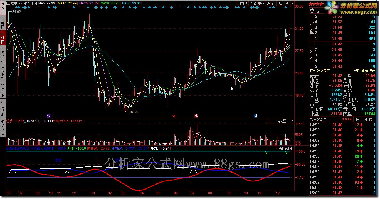Click the 窗 window button
Viewport: 380px width, 199px height.
(x=274, y=3)
